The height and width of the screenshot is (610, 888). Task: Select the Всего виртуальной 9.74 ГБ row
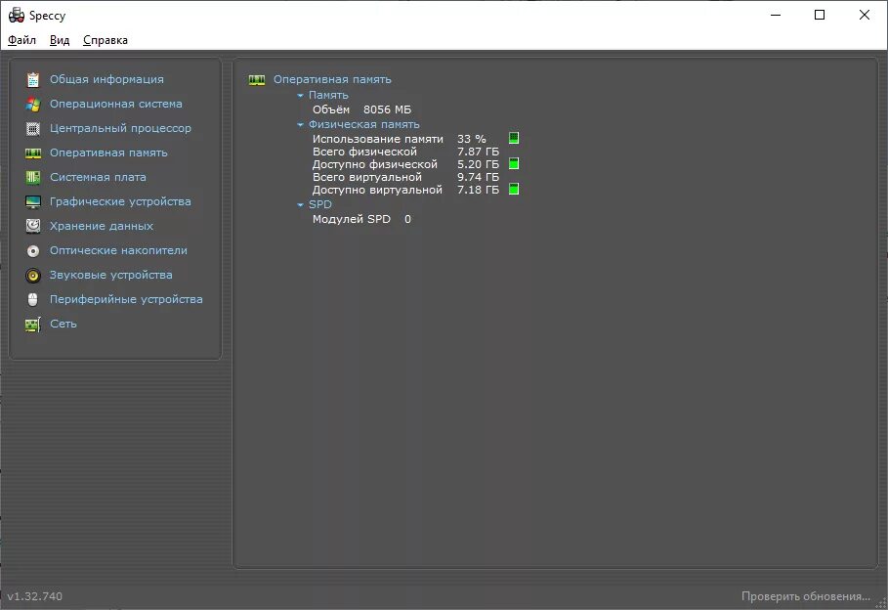[406, 177]
